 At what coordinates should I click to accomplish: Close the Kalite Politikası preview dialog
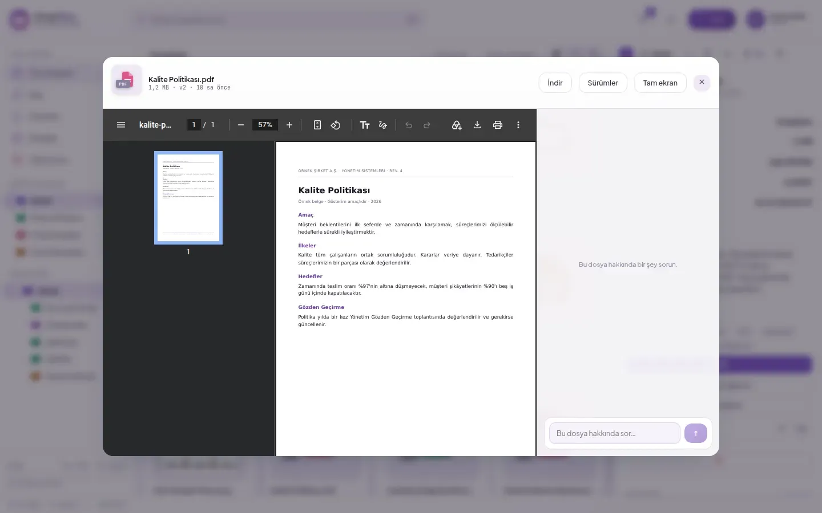click(x=702, y=82)
